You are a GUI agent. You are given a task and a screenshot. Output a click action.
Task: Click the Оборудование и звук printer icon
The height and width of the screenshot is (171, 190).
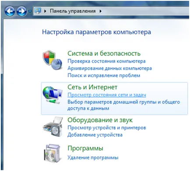click(x=53, y=127)
